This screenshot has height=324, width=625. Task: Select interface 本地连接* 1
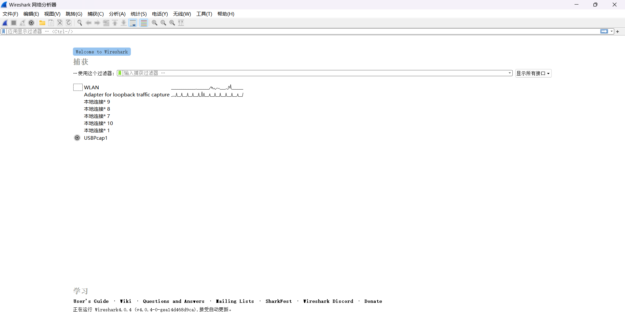point(97,131)
